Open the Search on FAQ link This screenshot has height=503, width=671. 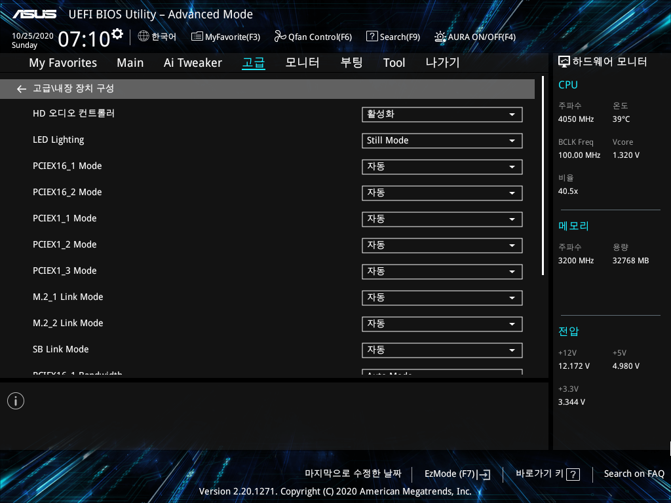coord(634,474)
